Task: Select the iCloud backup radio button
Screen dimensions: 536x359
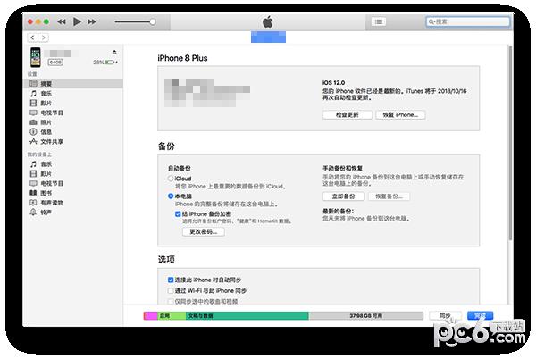Action: (171, 179)
